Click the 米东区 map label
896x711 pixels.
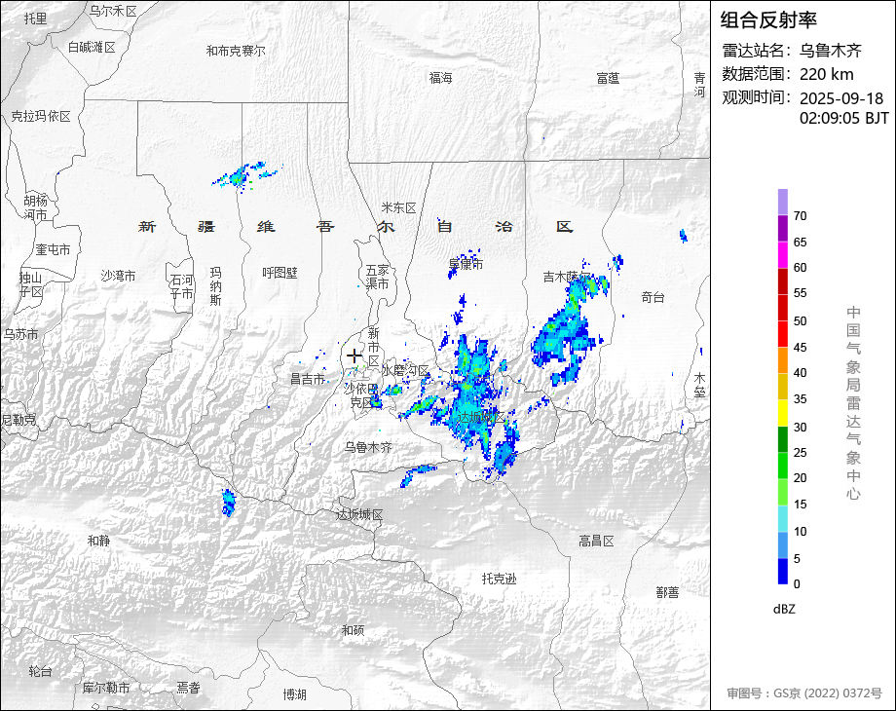399,208
